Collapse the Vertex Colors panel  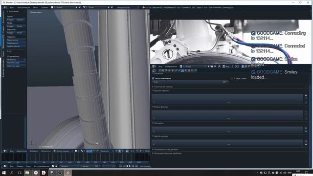[160, 136]
